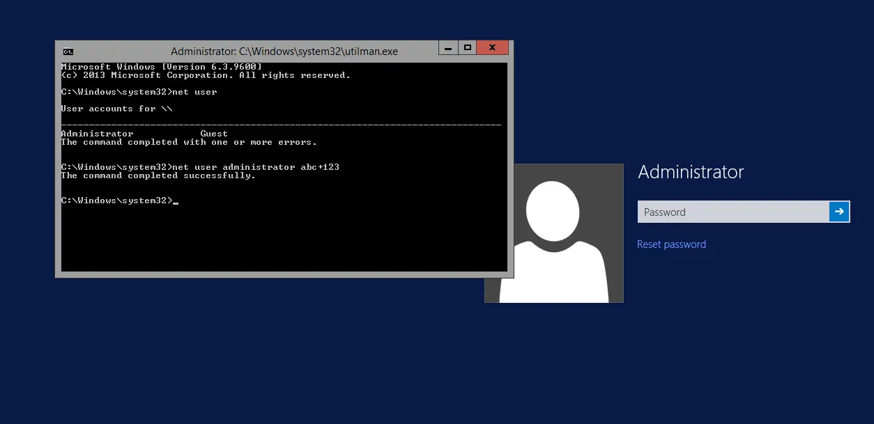Click Administrator in the user accounts list
The height and width of the screenshot is (424, 874).
[97, 134]
